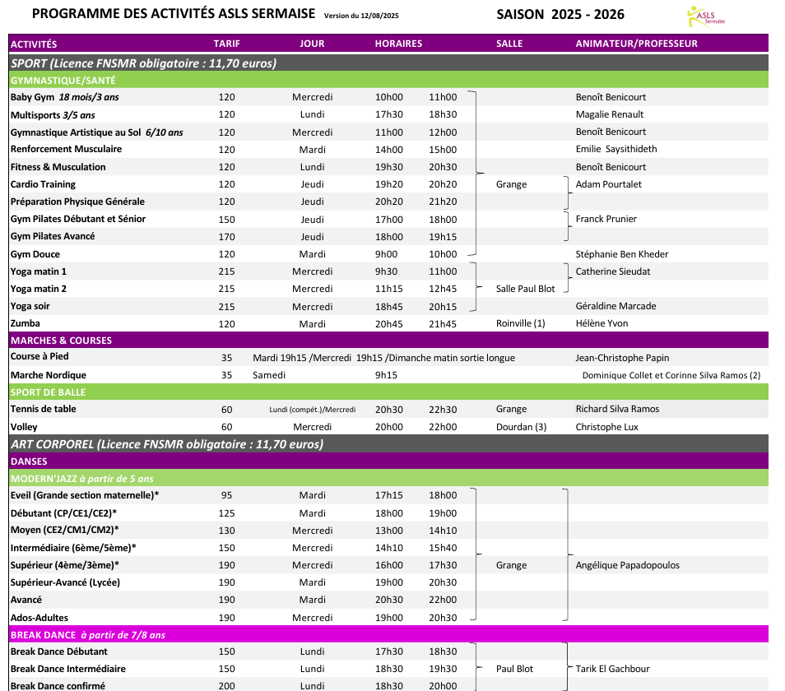Select the 'Tennis de table' activity
Image resolution: width=785 pixels, height=691 pixels.
(43, 409)
